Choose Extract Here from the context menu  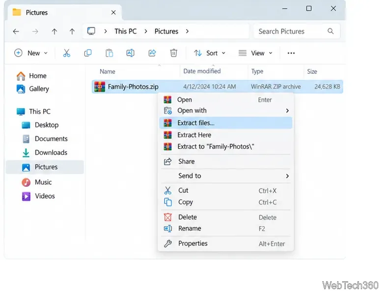(226, 135)
